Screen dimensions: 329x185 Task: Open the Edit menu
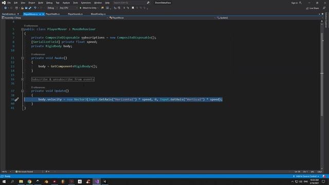pyautogui.click(x=16, y=3)
